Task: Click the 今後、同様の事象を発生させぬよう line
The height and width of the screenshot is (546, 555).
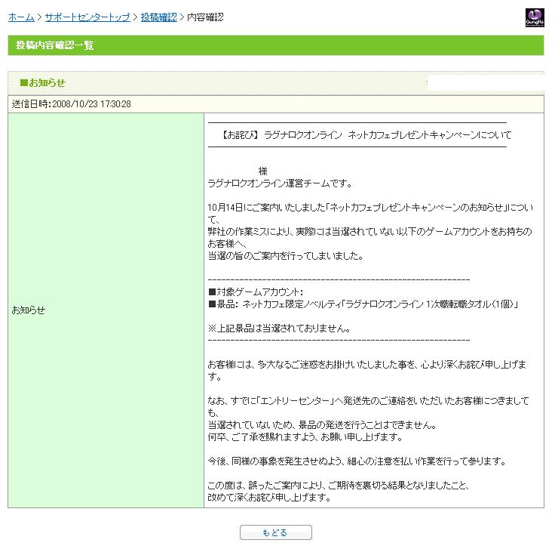Action: click(x=357, y=461)
